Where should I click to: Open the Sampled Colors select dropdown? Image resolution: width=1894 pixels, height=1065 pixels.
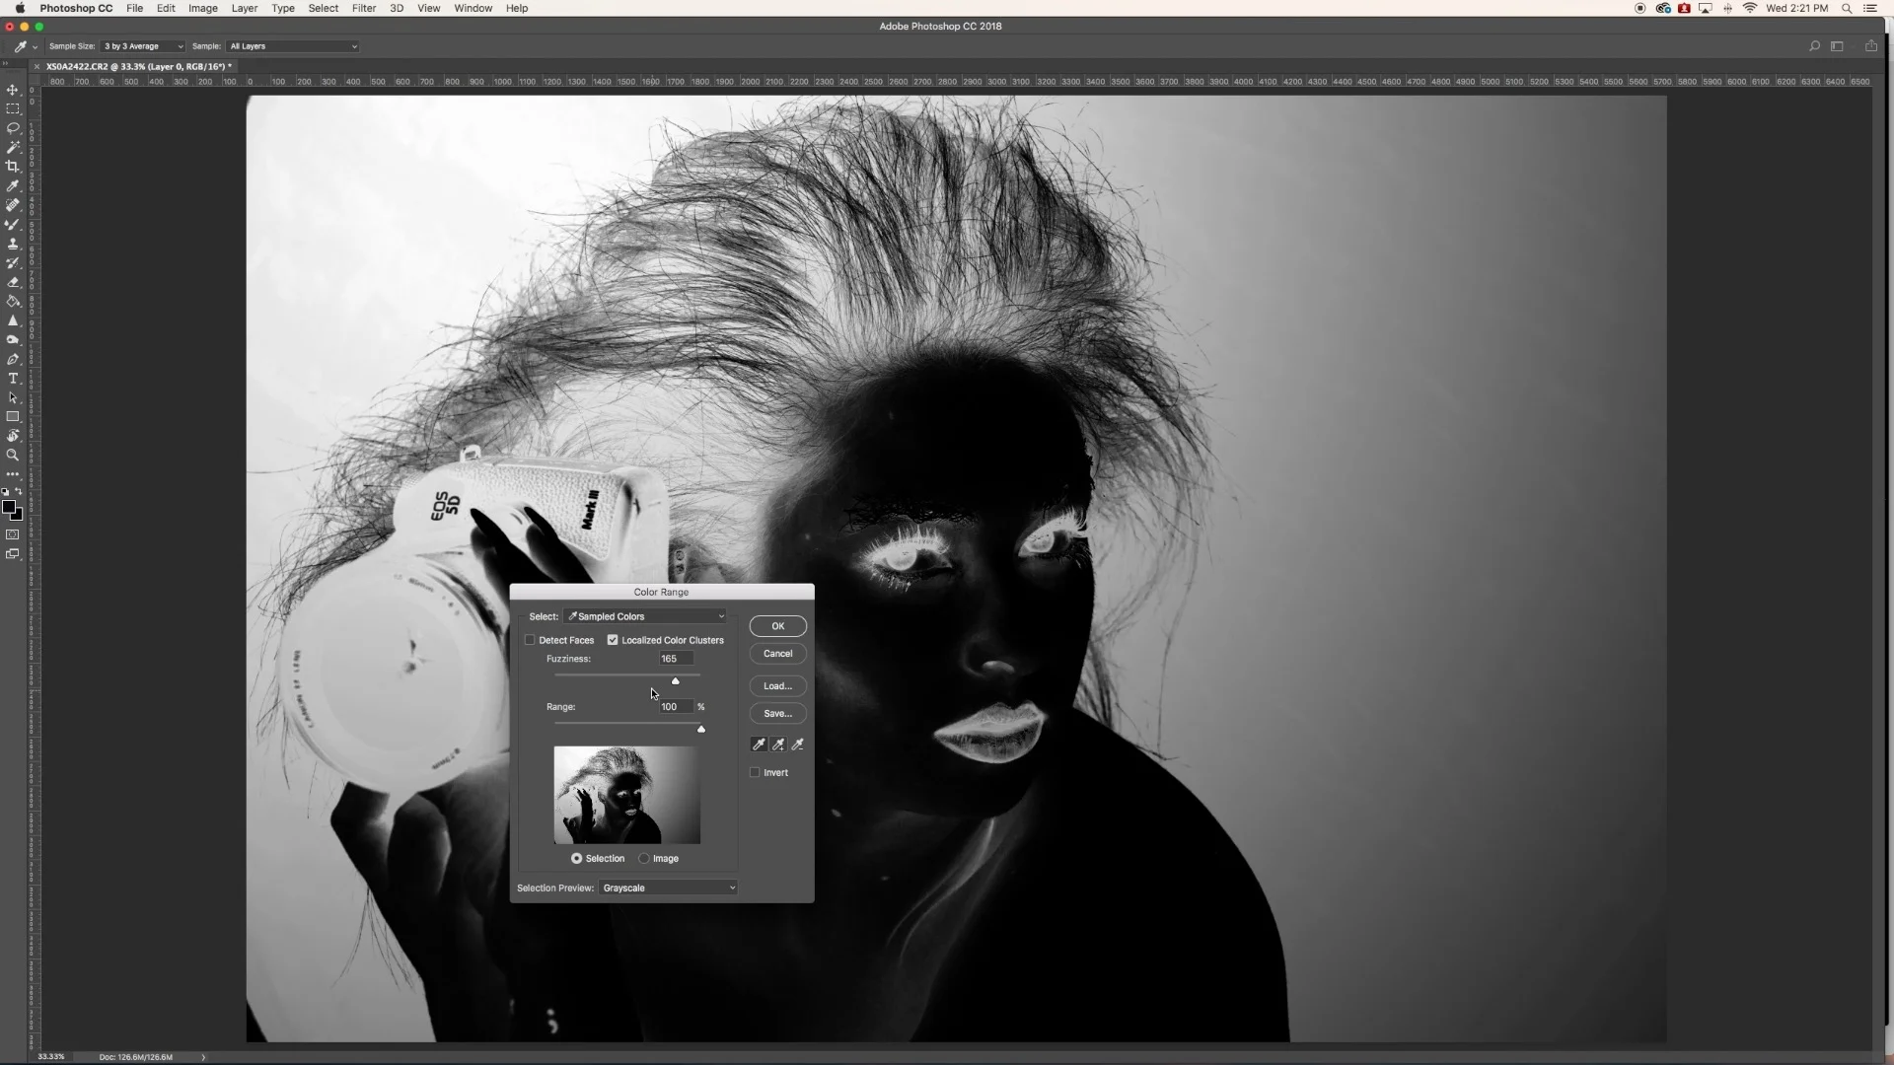click(x=646, y=616)
